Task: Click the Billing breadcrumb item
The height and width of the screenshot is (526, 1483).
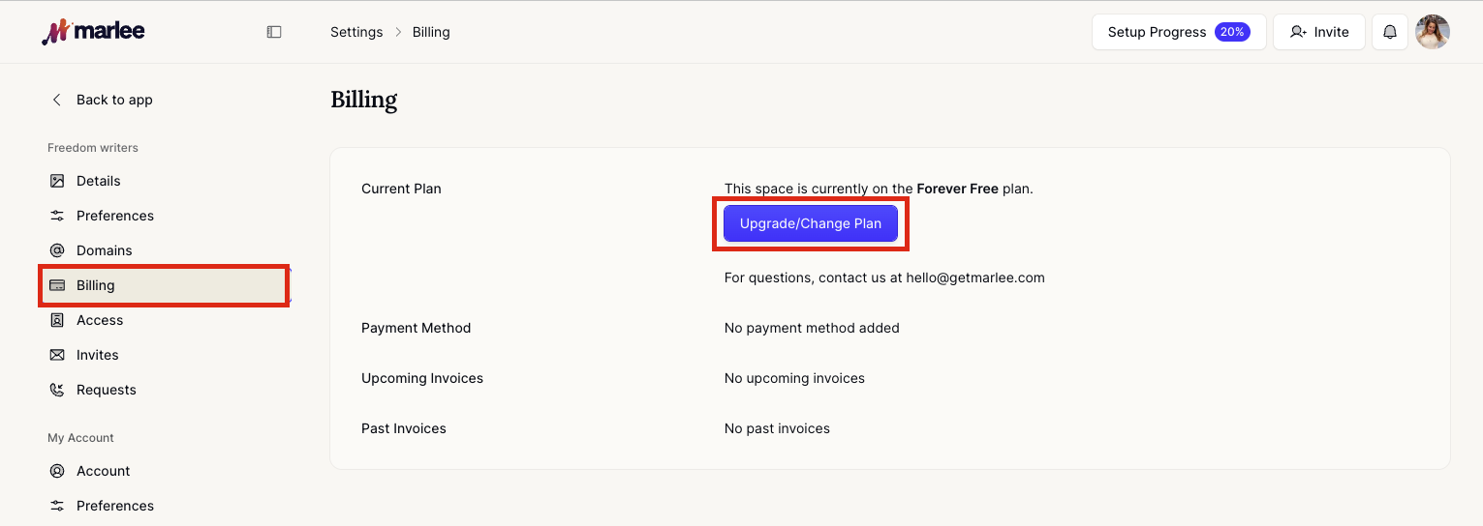Action: pos(431,32)
